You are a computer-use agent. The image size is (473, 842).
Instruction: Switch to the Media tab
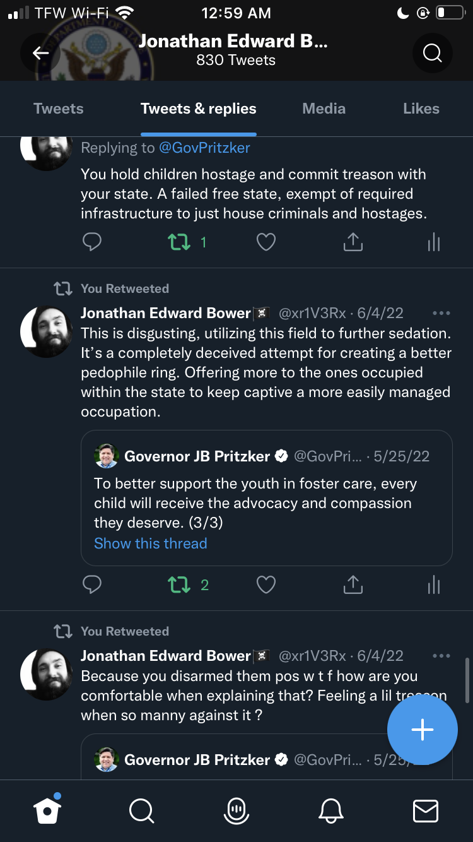coord(324,109)
